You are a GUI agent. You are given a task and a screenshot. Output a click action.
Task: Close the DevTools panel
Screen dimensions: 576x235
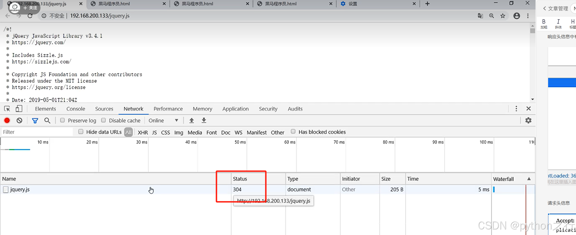click(x=529, y=109)
